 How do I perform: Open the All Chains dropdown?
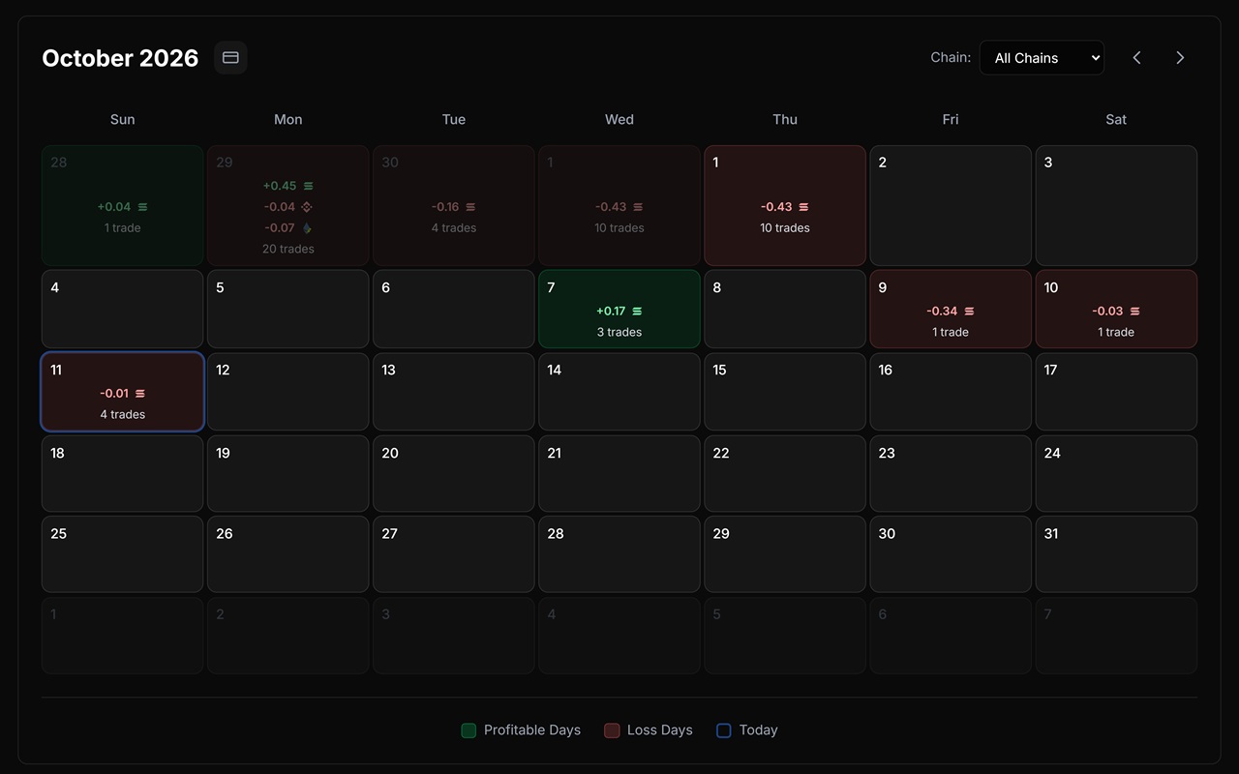(x=1042, y=58)
